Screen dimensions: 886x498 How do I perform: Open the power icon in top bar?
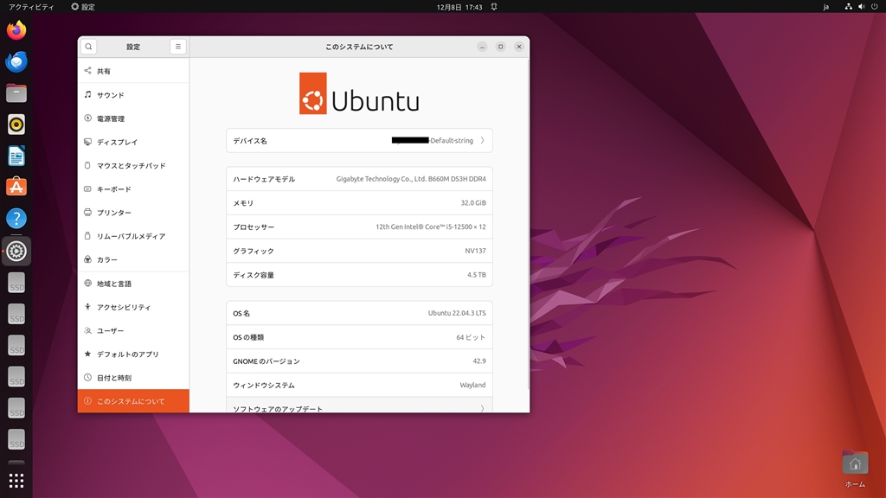pyautogui.click(x=874, y=7)
